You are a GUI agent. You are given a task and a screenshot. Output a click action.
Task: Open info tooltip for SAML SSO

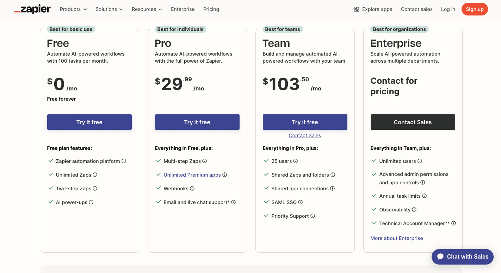[300, 202]
